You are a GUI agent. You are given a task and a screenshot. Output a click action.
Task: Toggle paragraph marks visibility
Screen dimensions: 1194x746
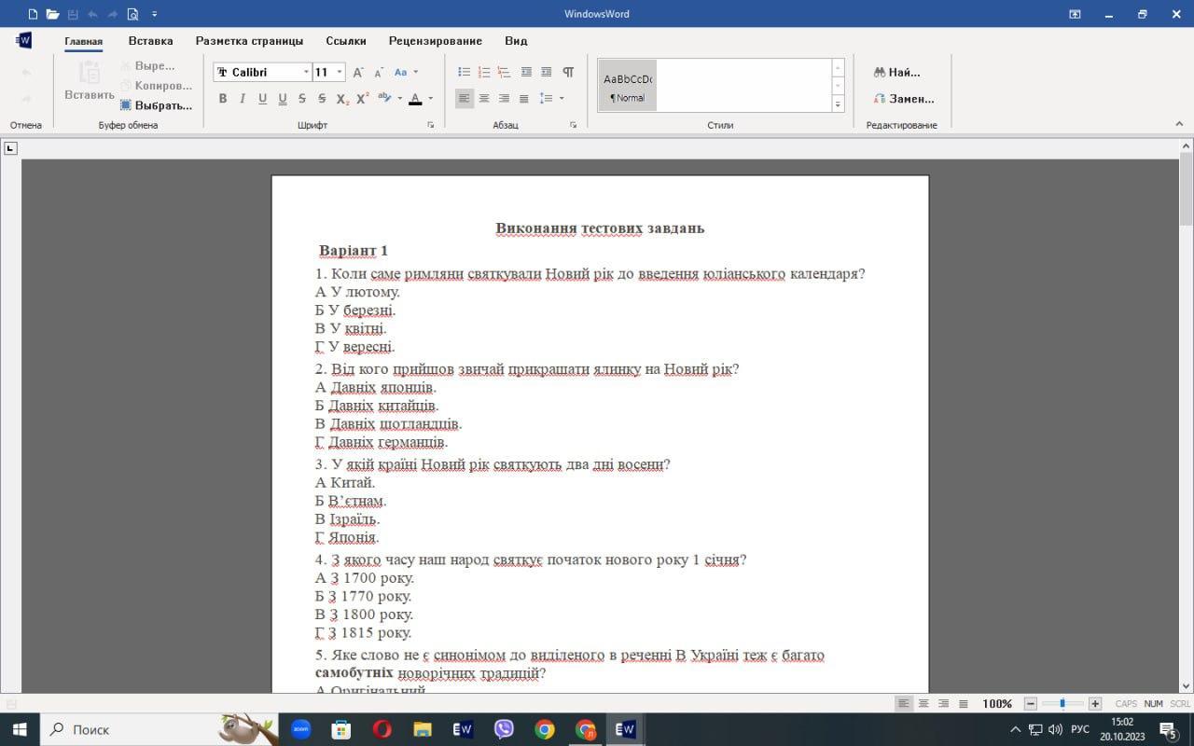(568, 72)
